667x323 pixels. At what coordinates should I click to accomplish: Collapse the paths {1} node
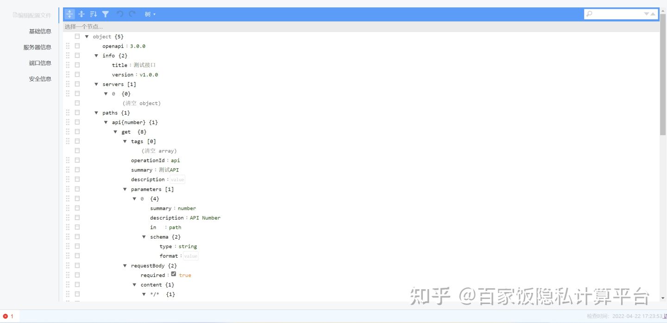[x=97, y=113]
